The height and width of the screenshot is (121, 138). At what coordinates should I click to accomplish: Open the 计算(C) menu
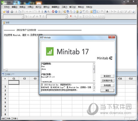(x=30, y=7)
